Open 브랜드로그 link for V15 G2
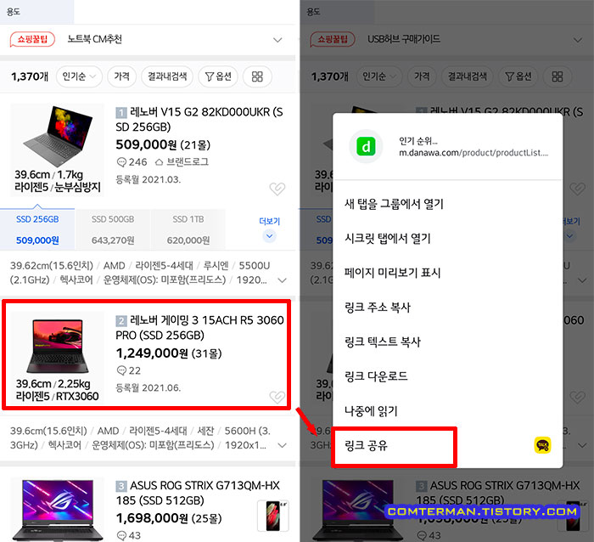 click(x=182, y=162)
